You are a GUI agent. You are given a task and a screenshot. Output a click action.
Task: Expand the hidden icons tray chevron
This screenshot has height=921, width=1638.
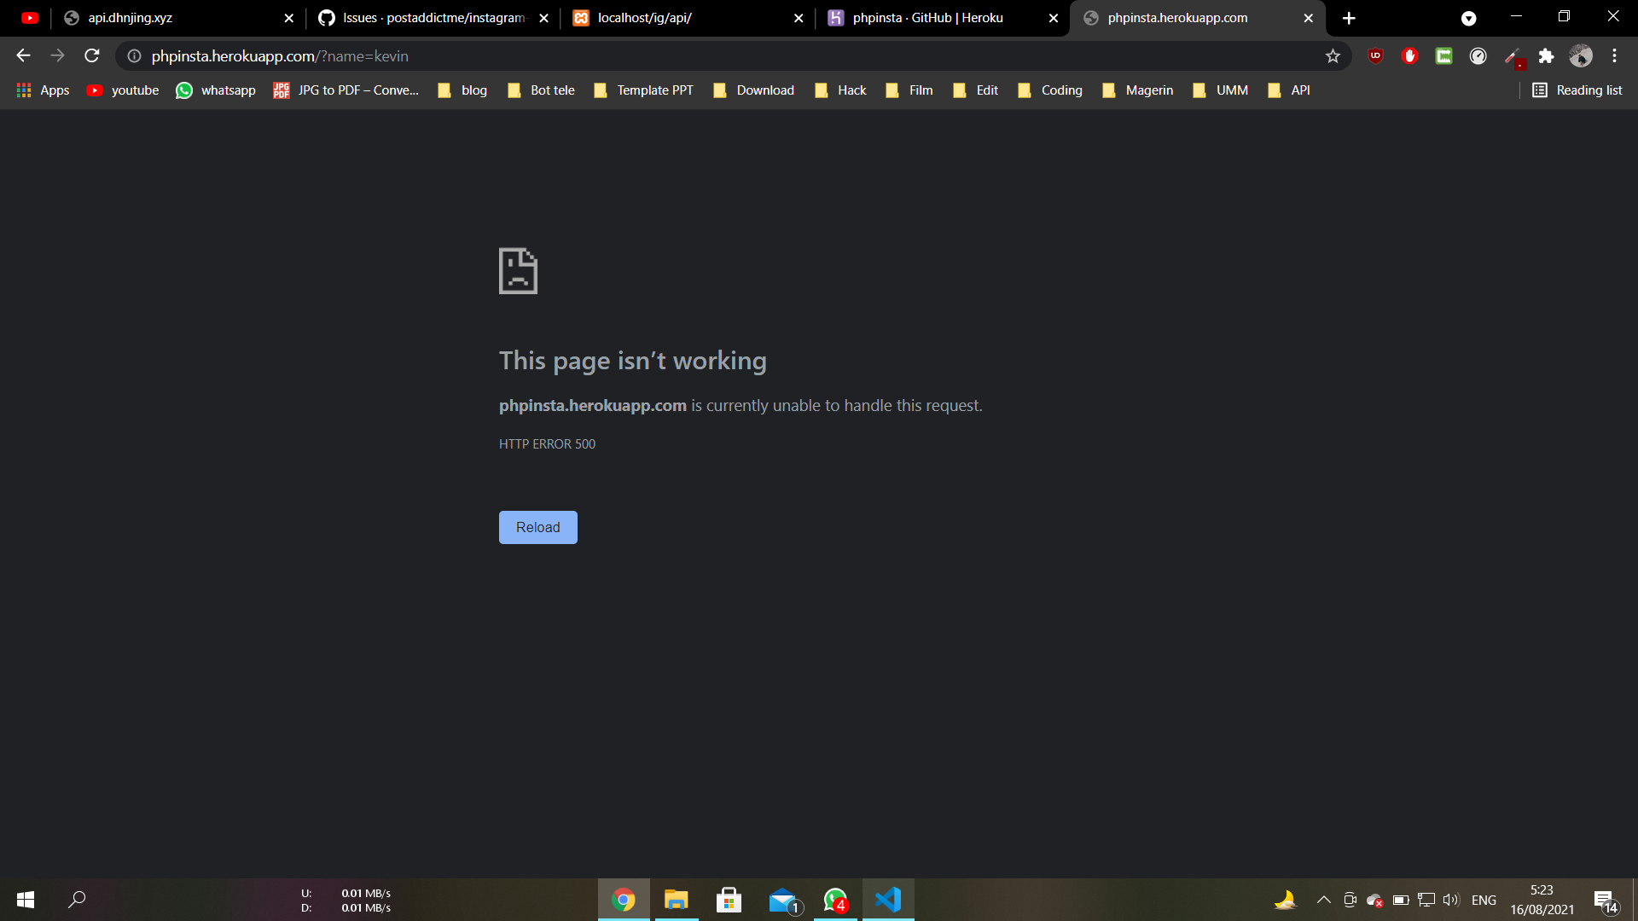click(1324, 900)
